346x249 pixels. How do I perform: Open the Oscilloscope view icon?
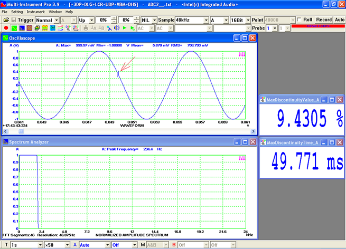(x=14, y=27)
